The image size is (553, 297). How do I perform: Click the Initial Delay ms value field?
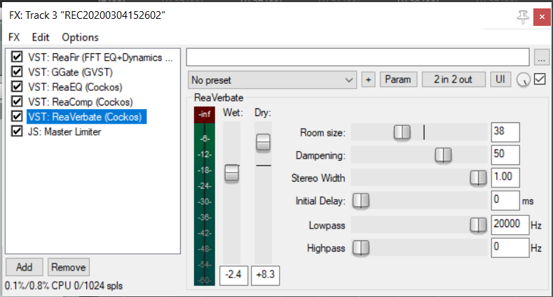coord(505,201)
